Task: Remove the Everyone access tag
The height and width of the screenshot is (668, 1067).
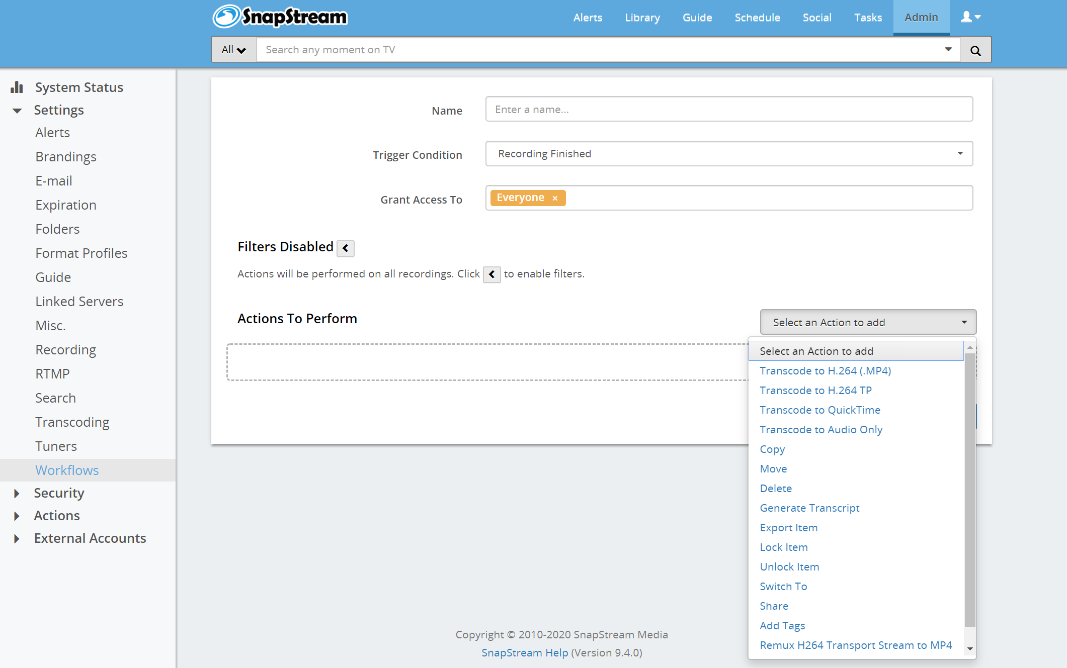Action: pos(555,198)
